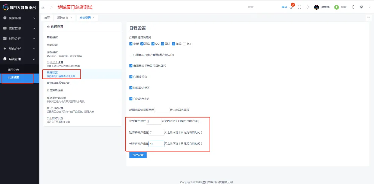Collapse the 系统管理 sidebar menu
Image resolution: width=374 pixels, height=184 pixels.
pos(19,59)
